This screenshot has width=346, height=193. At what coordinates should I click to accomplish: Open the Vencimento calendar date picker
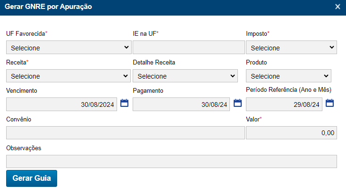pyautogui.click(x=125, y=103)
